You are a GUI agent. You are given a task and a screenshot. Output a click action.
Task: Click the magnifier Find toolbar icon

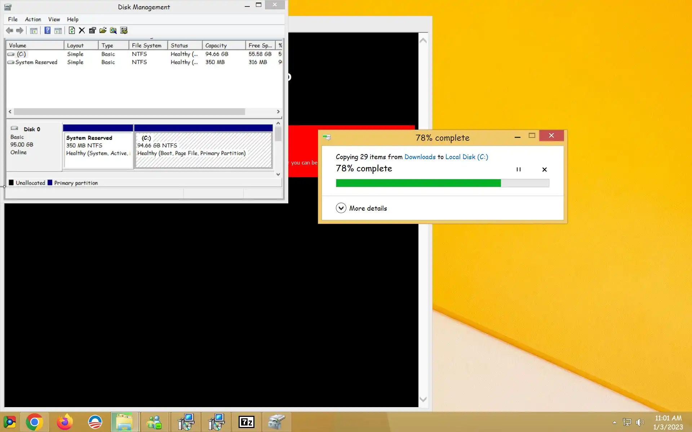(x=113, y=31)
